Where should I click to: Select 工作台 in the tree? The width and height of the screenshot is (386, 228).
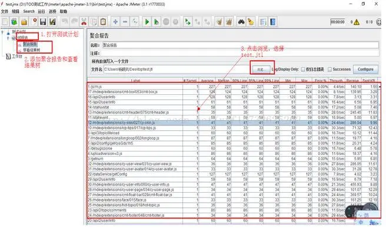click(17, 57)
